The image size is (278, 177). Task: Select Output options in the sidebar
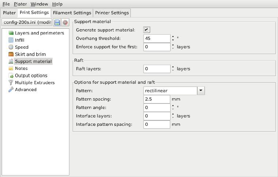31,76
